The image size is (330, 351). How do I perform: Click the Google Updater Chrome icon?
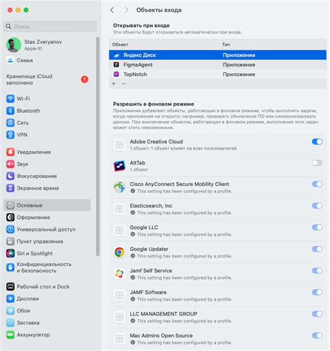point(119,252)
